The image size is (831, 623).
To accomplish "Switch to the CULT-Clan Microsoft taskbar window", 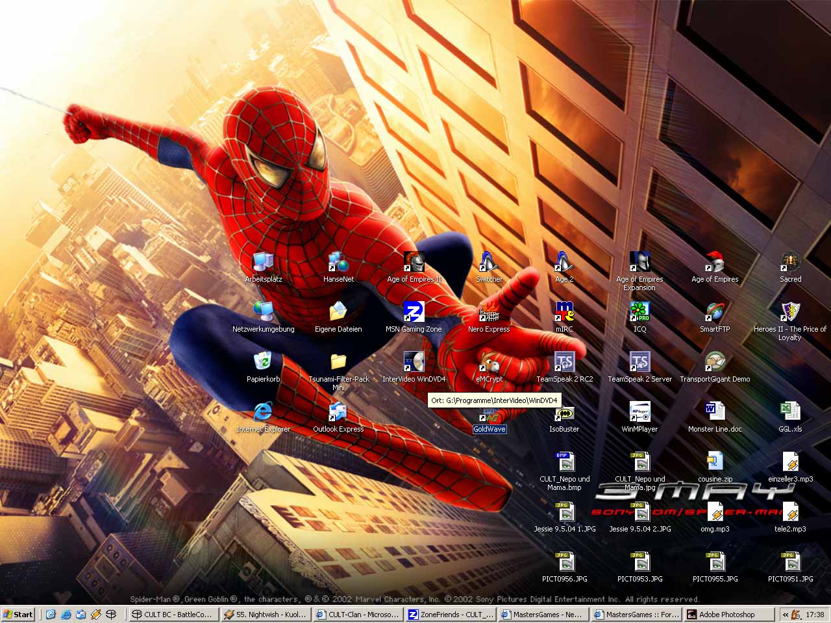I will point(357,614).
